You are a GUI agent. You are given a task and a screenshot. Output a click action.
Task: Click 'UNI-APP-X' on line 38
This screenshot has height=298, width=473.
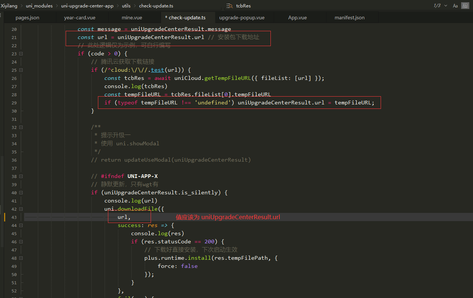[142, 176]
